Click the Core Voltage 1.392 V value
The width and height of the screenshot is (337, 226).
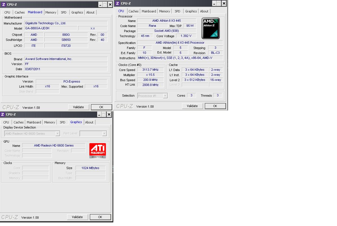tap(186, 36)
